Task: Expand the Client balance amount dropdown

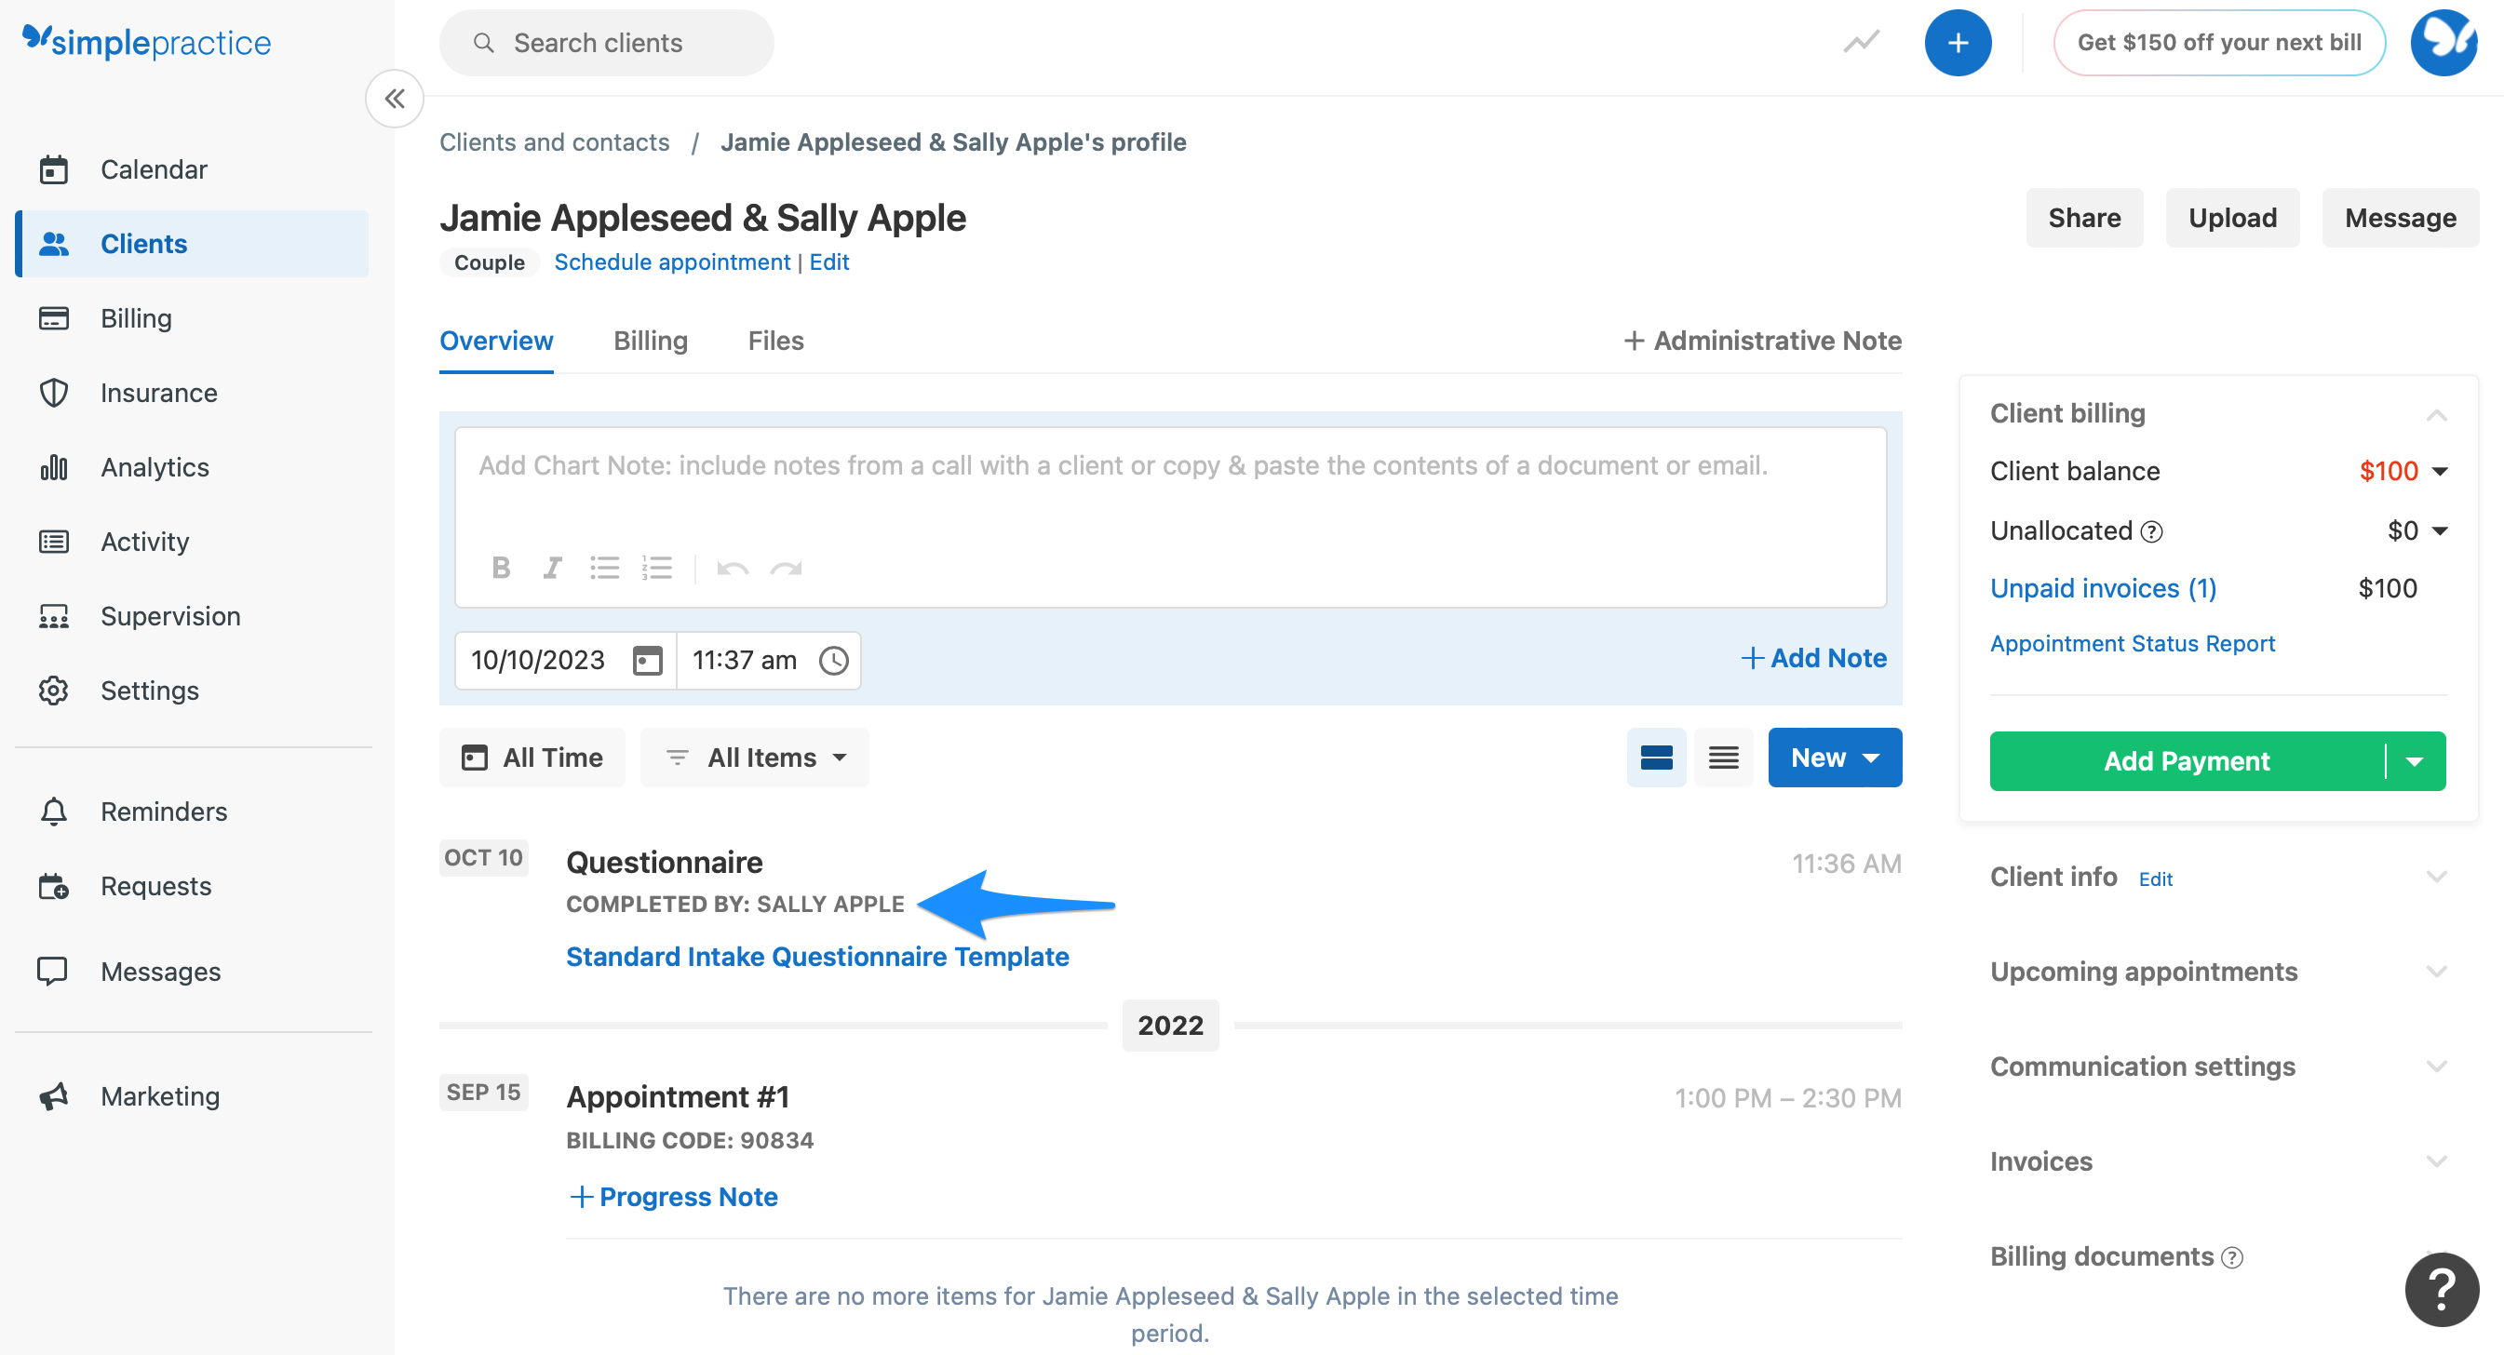Action: (2438, 471)
